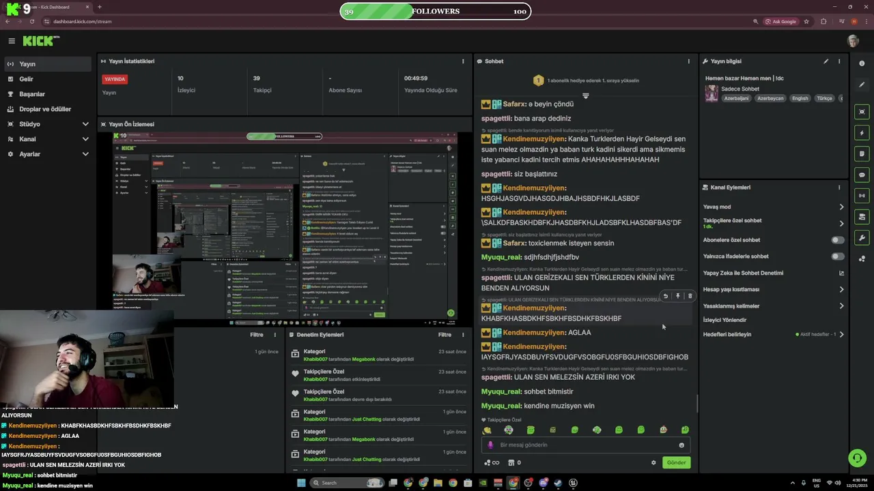
Task: Click the Türkçe tag chip
Action: pos(825,98)
